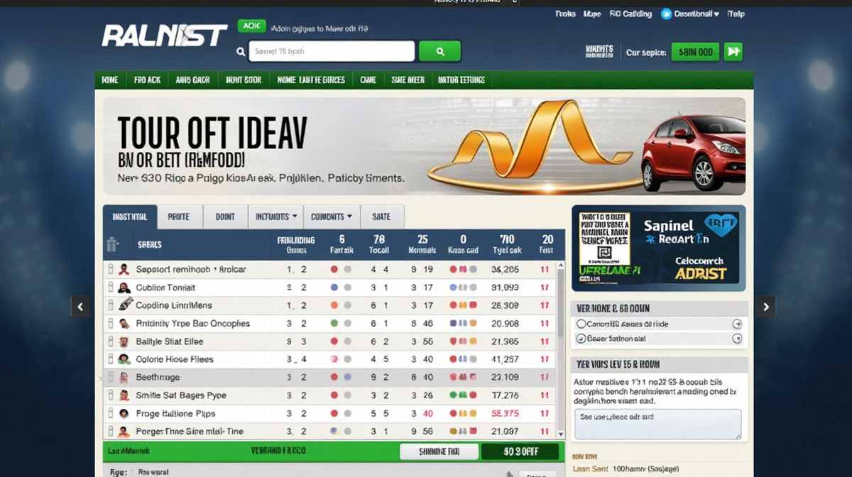Open AINS CACR in the navigation bar
The height and width of the screenshot is (477, 852).
(192, 80)
